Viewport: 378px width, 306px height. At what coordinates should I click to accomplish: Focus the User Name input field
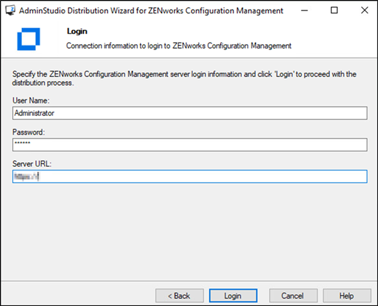(189, 113)
